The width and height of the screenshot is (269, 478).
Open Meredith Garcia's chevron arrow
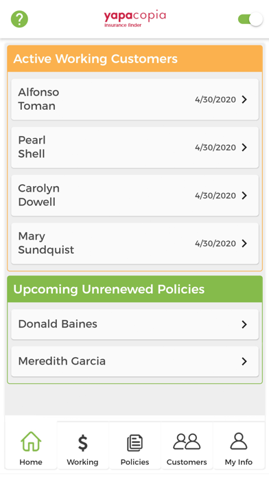pyautogui.click(x=244, y=361)
